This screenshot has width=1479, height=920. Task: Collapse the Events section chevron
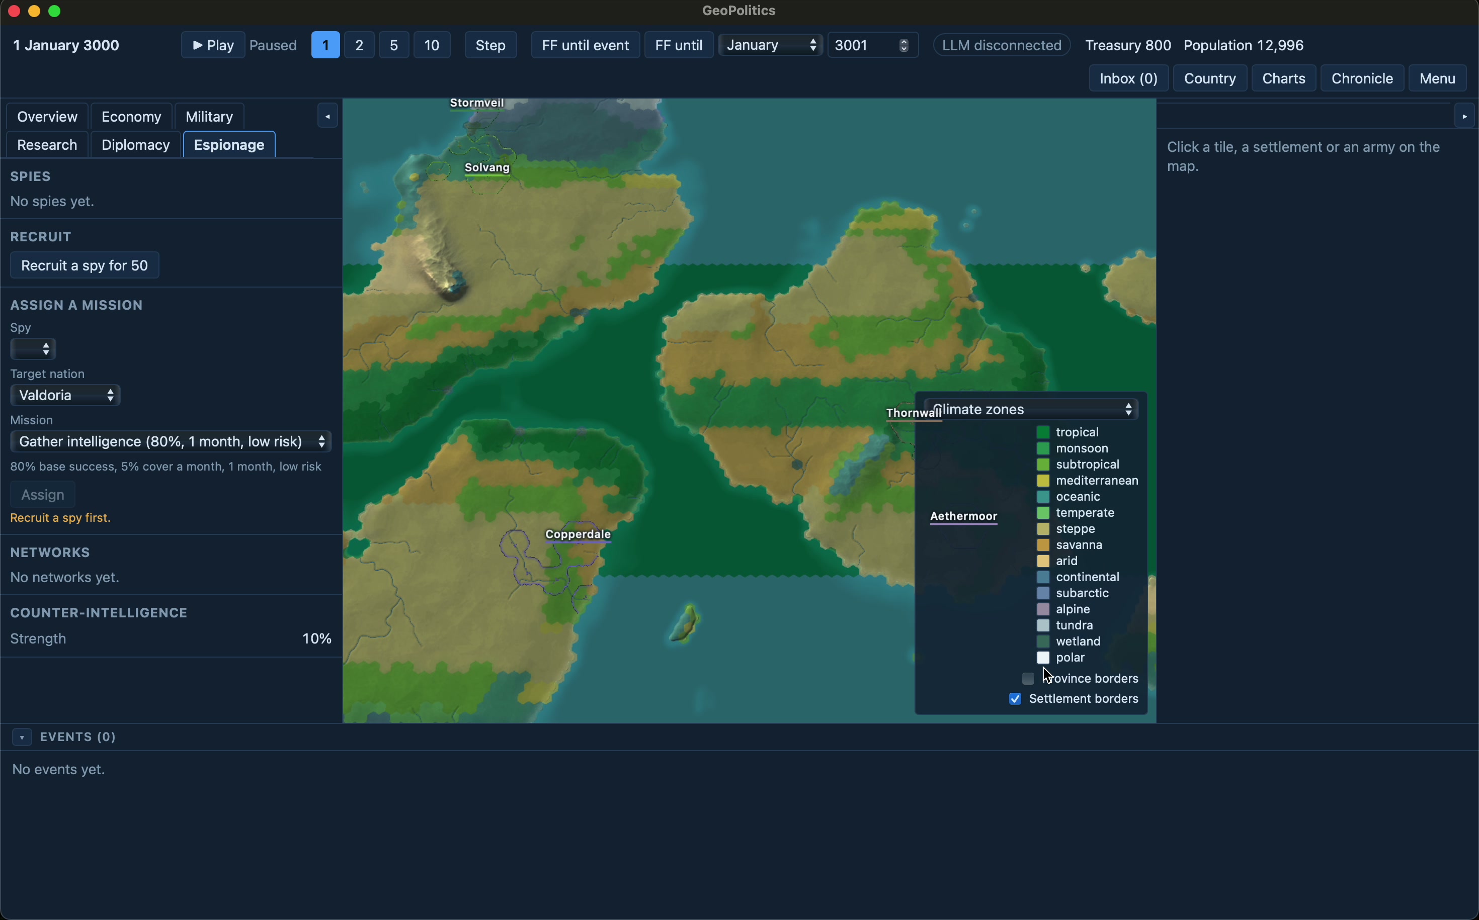click(22, 737)
